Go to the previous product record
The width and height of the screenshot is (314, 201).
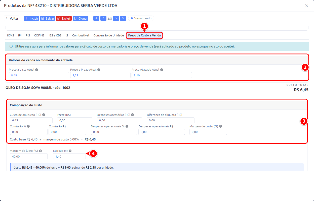tap(103, 18)
